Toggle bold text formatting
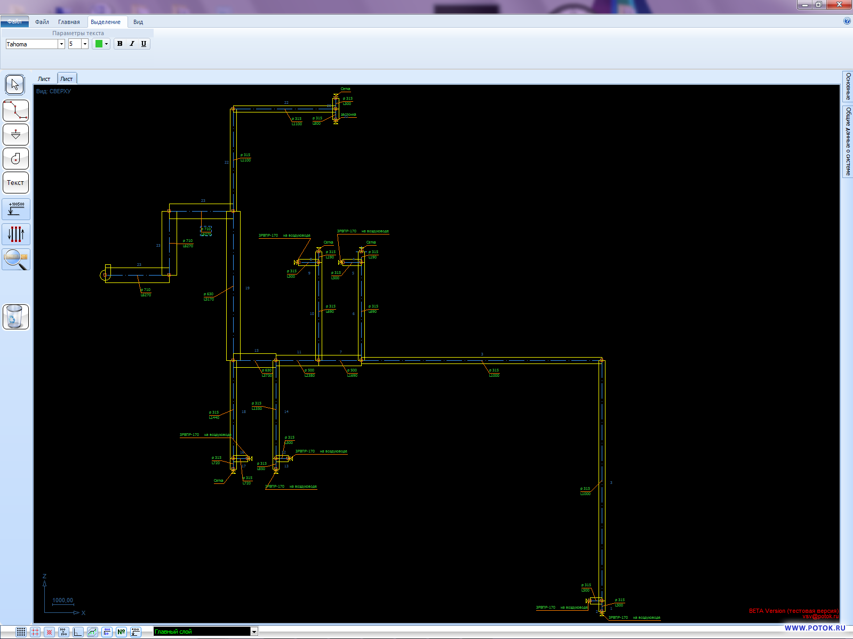853x639 pixels. pyautogui.click(x=120, y=44)
